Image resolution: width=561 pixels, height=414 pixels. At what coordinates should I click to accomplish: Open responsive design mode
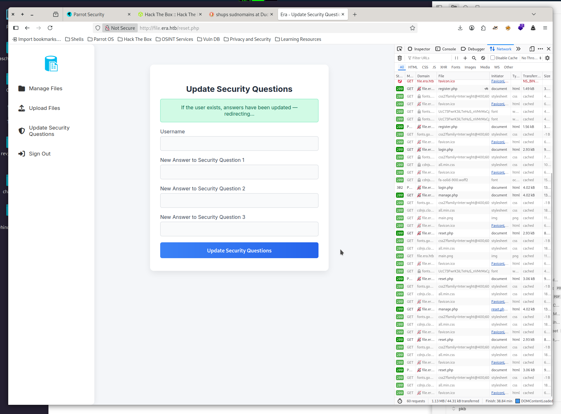(532, 49)
